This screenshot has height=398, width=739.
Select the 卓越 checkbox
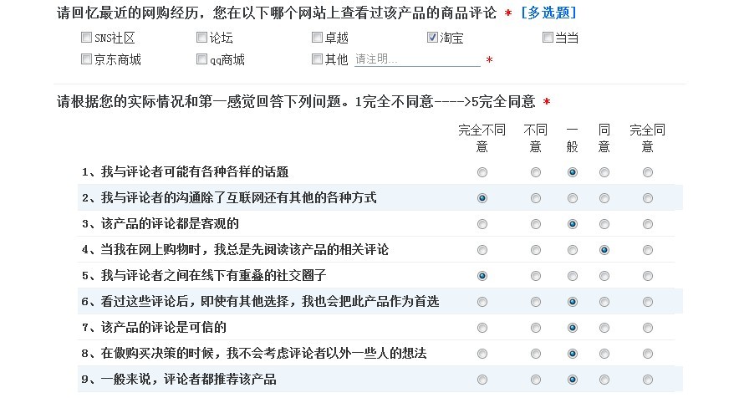point(317,38)
